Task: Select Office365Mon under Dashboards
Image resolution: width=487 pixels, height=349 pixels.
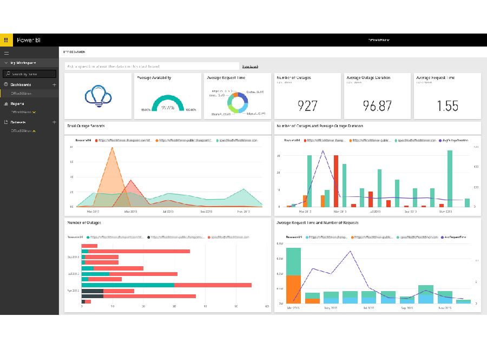Action: tap(21, 94)
